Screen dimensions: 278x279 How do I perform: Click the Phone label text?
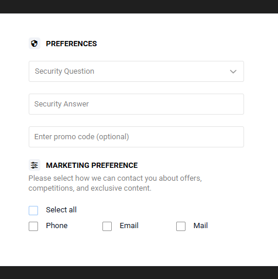coord(57,226)
